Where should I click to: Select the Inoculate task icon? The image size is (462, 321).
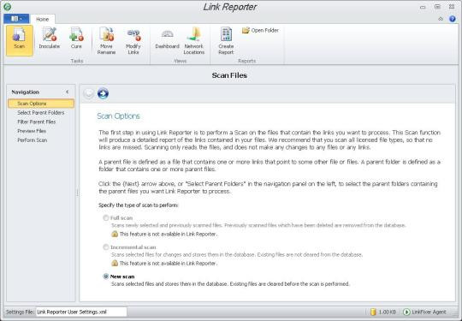point(50,38)
